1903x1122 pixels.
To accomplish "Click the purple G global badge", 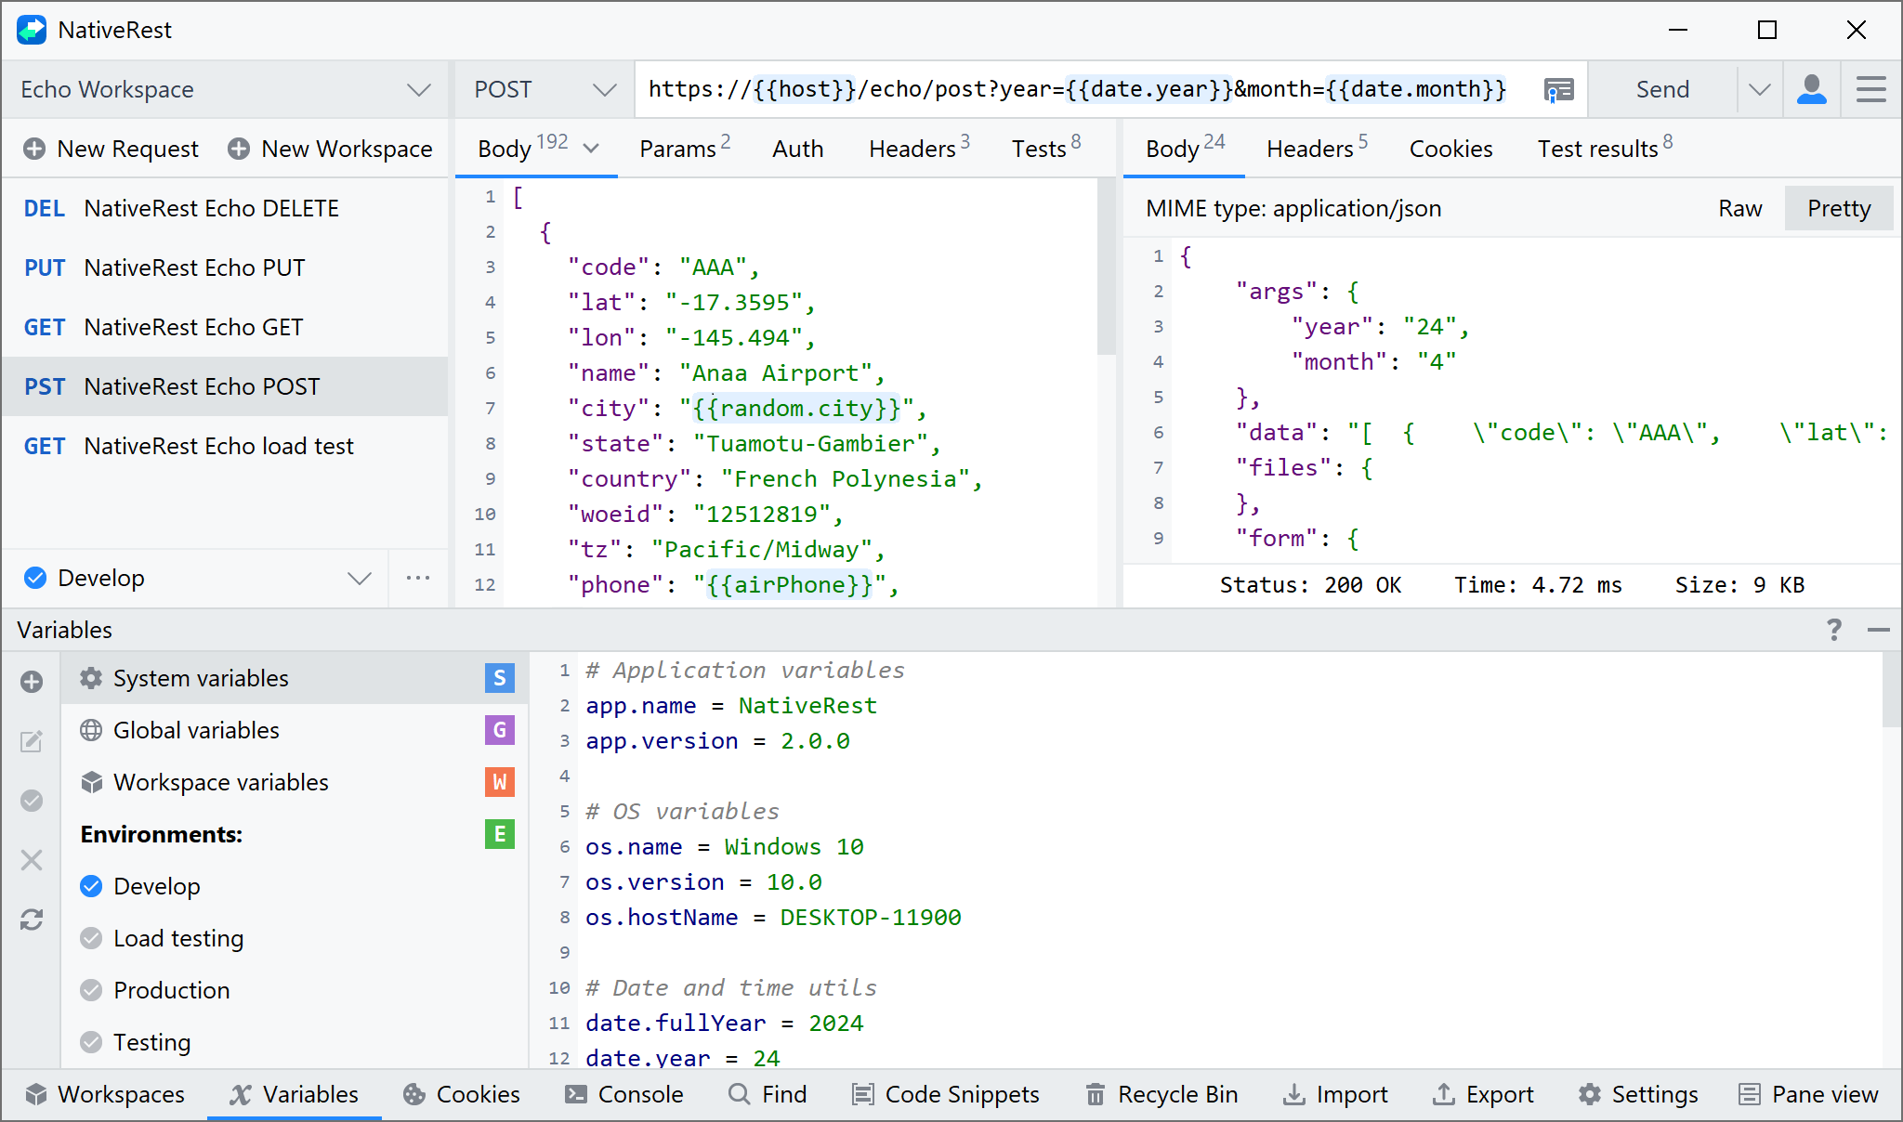I will pyautogui.click(x=500, y=730).
